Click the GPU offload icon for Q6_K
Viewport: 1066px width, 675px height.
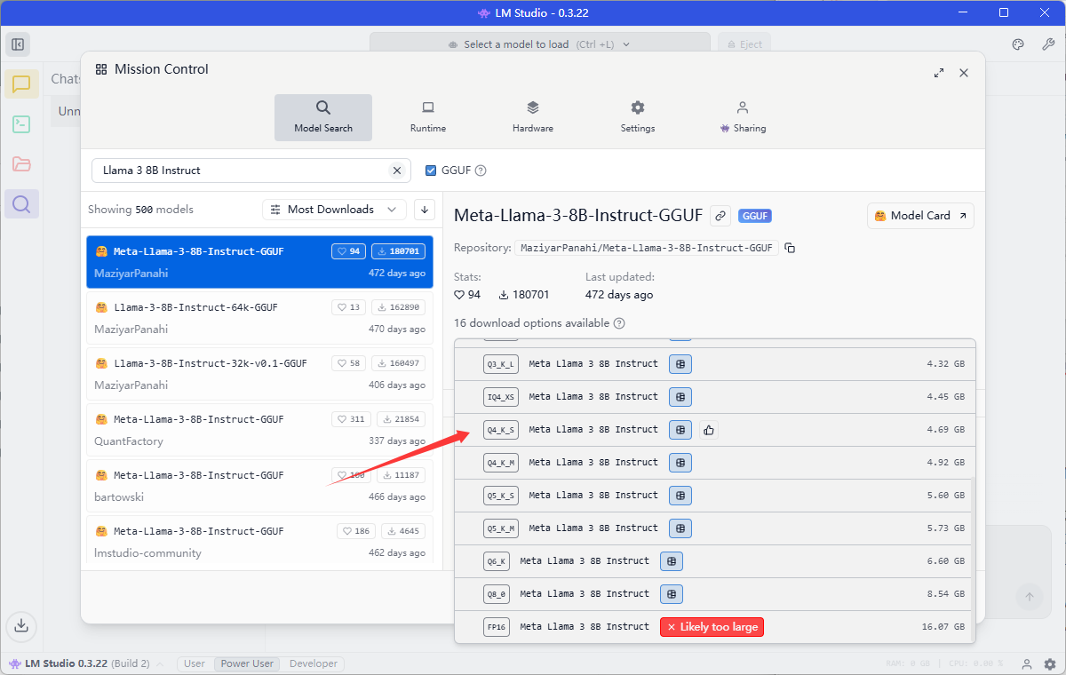pyautogui.click(x=672, y=561)
